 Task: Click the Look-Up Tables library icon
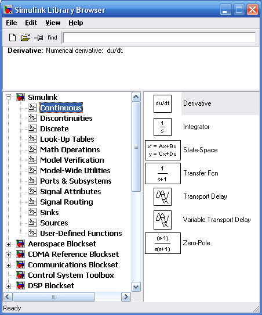(32, 139)
